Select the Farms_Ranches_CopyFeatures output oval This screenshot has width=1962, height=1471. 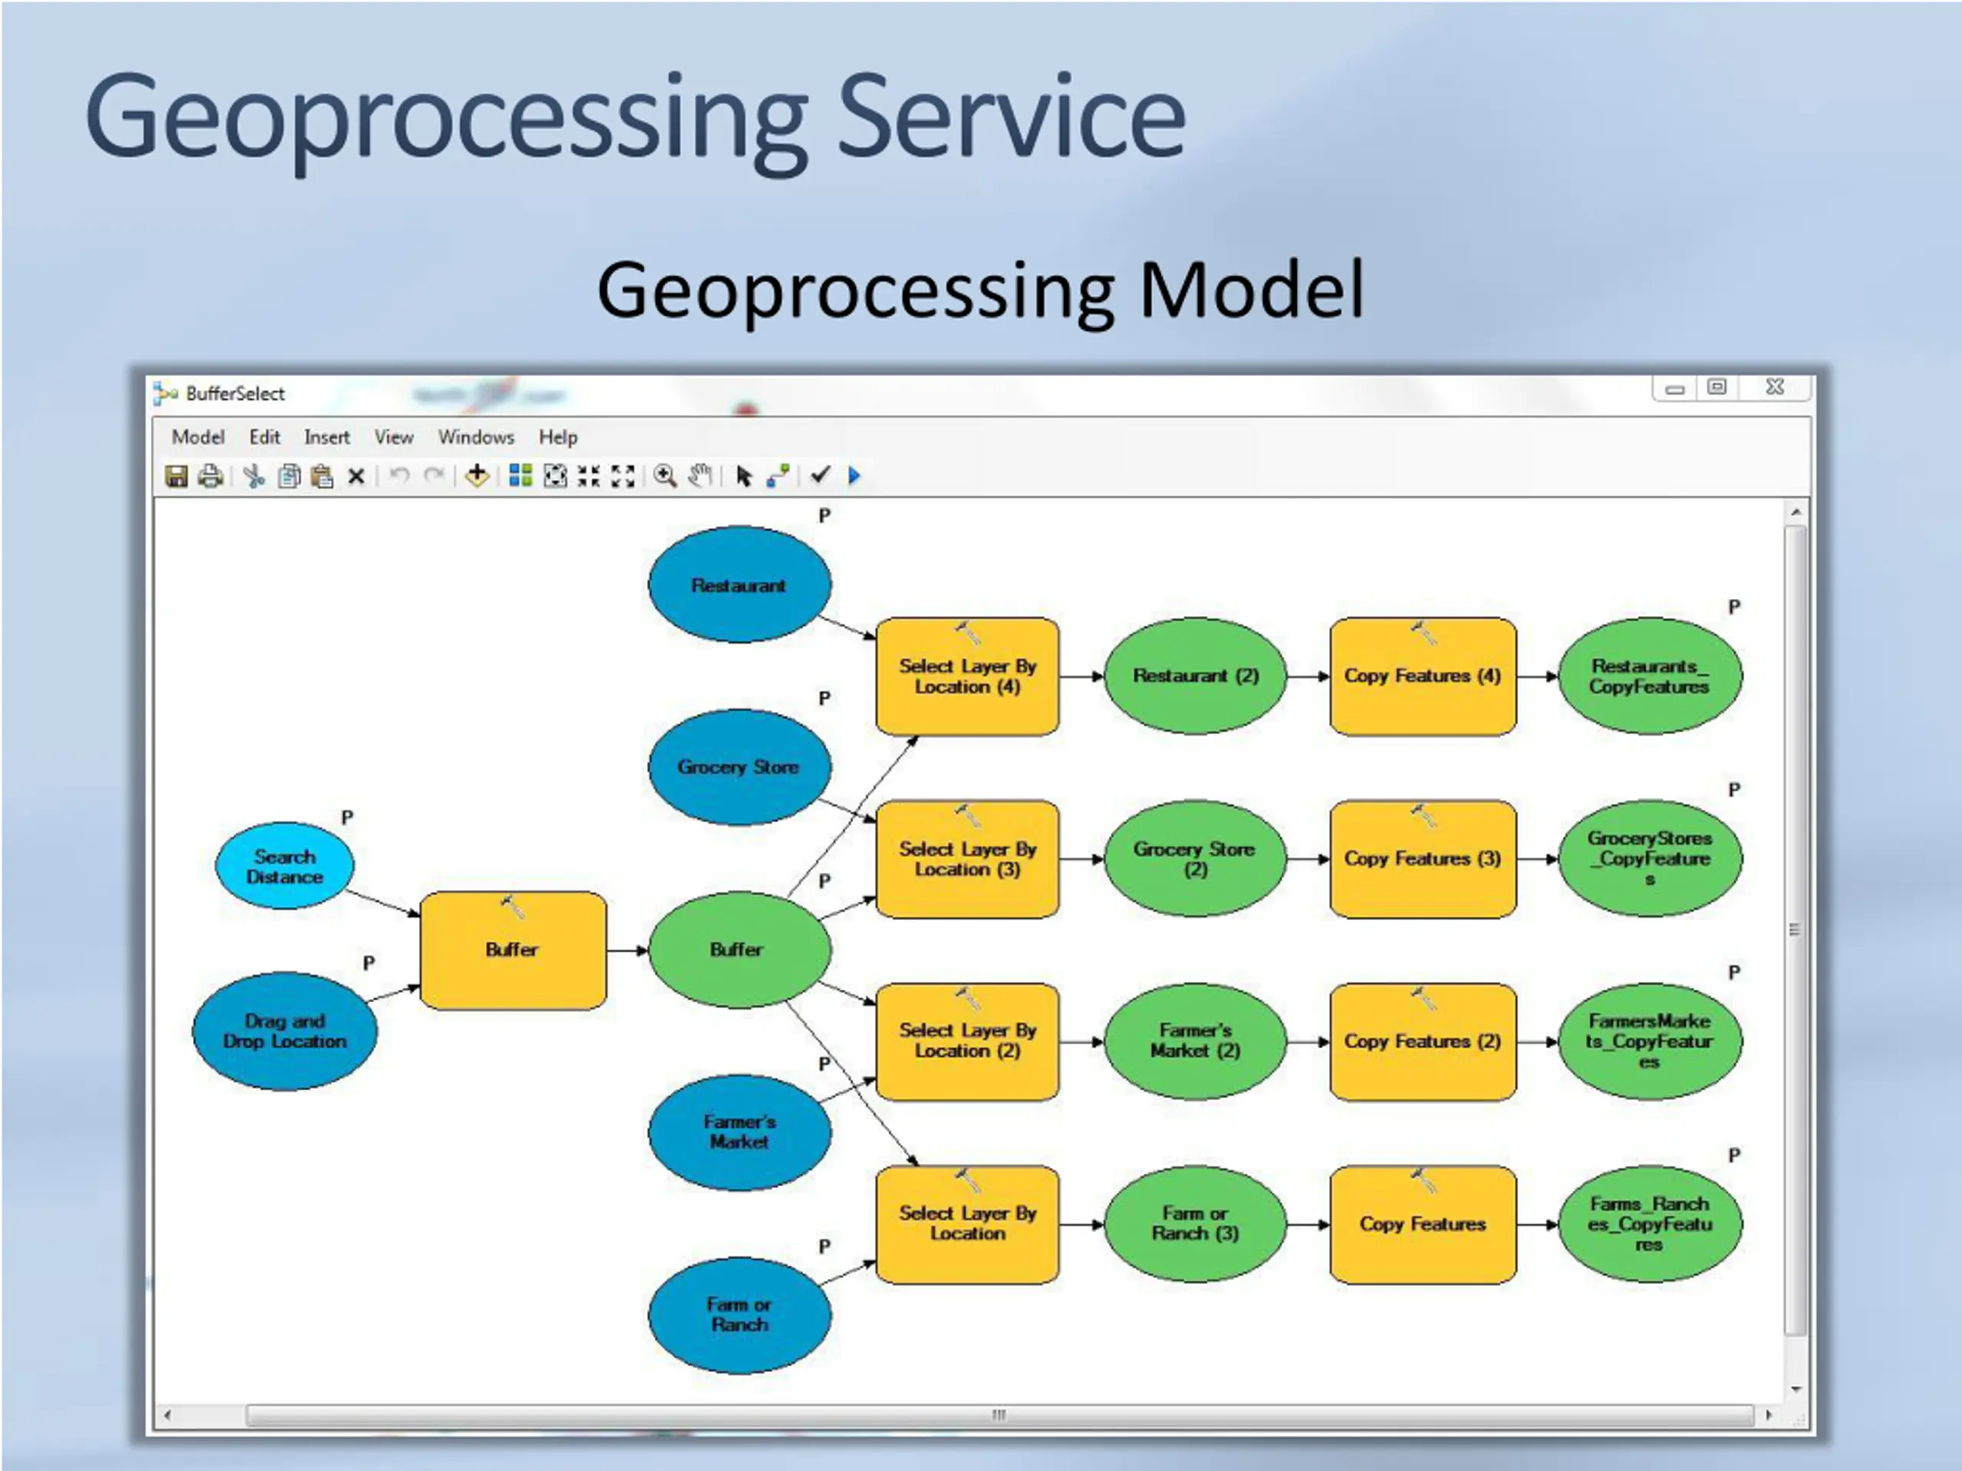pos(1650,1224)
